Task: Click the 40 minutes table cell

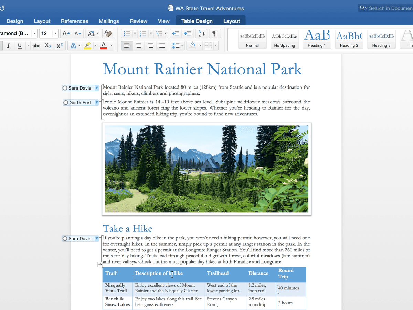Action: coord(291,288)
